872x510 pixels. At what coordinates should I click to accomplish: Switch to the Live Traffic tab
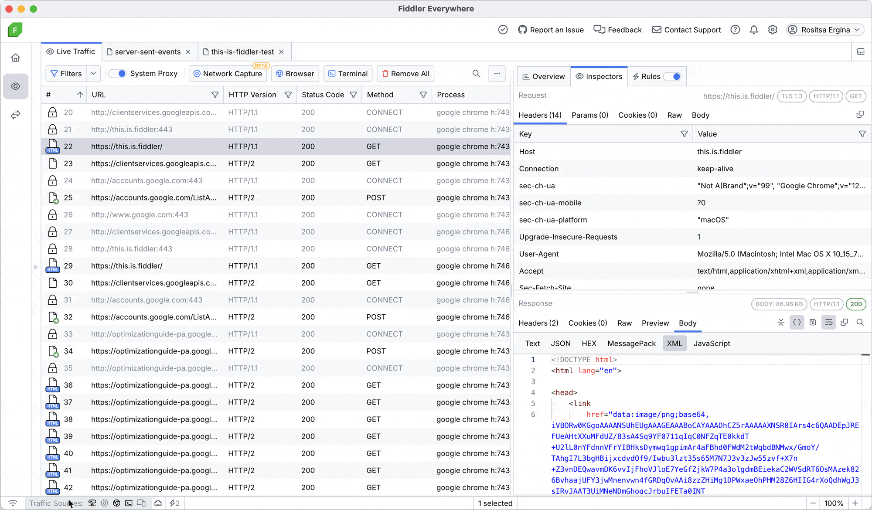[71, 51]
